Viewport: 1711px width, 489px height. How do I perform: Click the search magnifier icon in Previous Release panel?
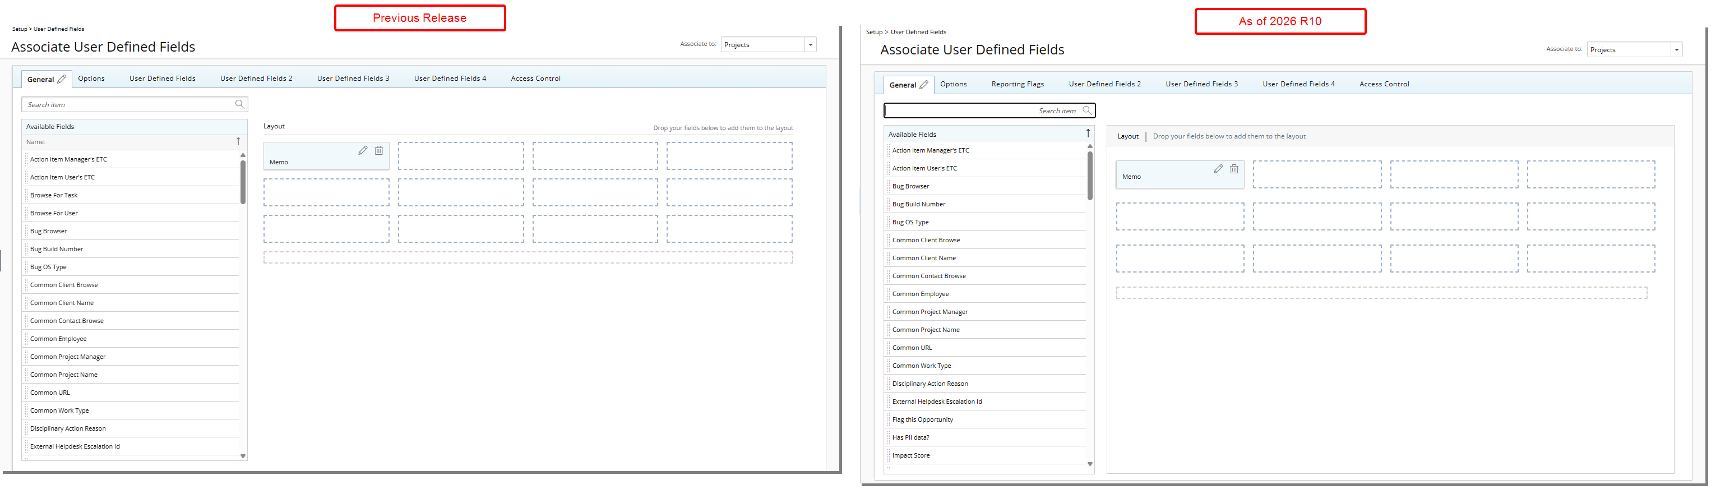(240, 104)
